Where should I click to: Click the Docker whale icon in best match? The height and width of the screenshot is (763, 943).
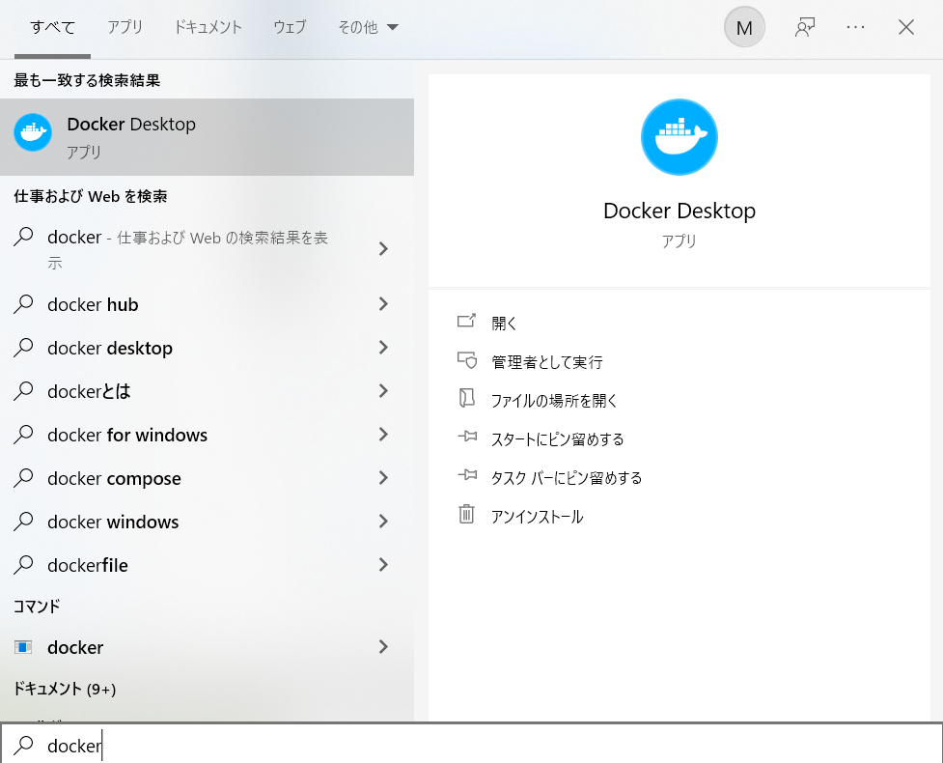click(33, 132)
